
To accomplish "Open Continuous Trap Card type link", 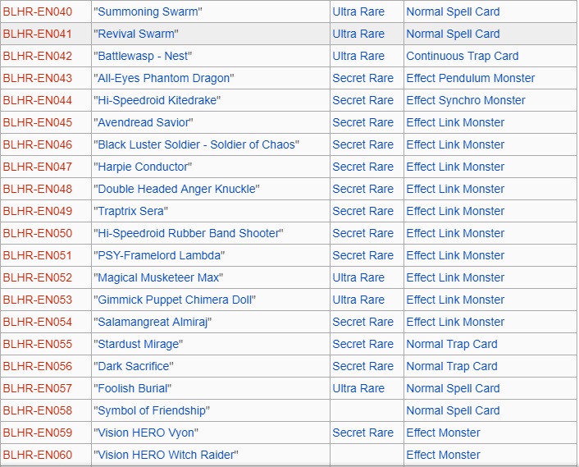I will click(x=462, y=57).
